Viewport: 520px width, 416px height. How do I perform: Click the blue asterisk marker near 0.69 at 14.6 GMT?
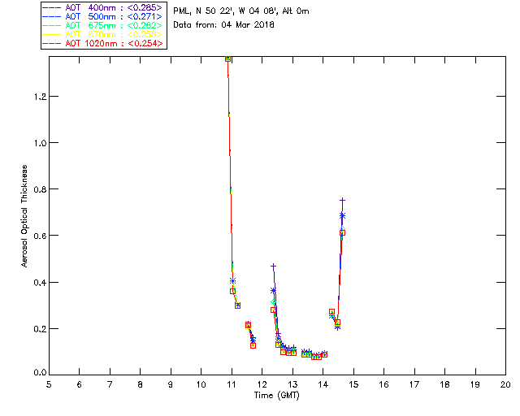coord(342,216)
